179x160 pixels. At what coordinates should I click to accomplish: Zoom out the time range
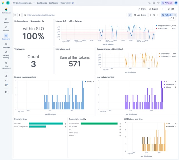154,15
